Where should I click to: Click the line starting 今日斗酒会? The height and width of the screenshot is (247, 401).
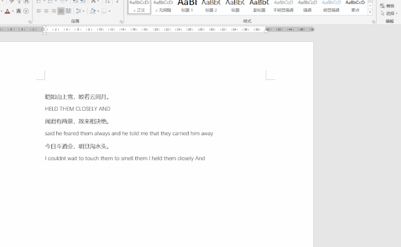pos(78,146)
